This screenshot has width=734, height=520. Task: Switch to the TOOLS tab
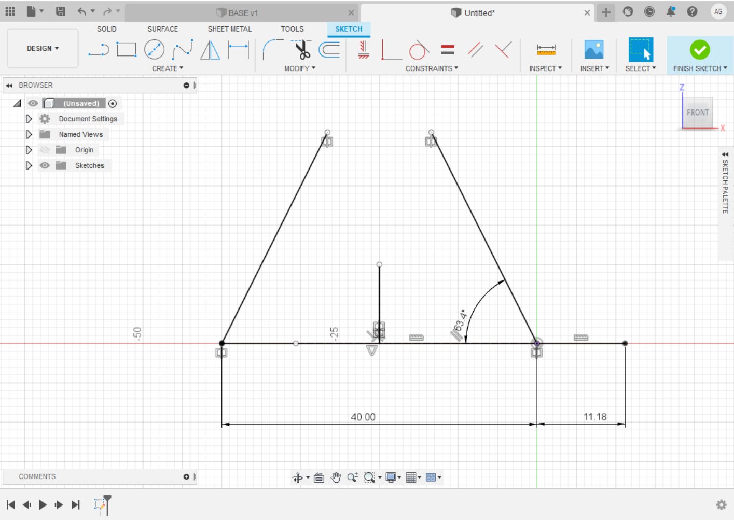click(292, 29)
